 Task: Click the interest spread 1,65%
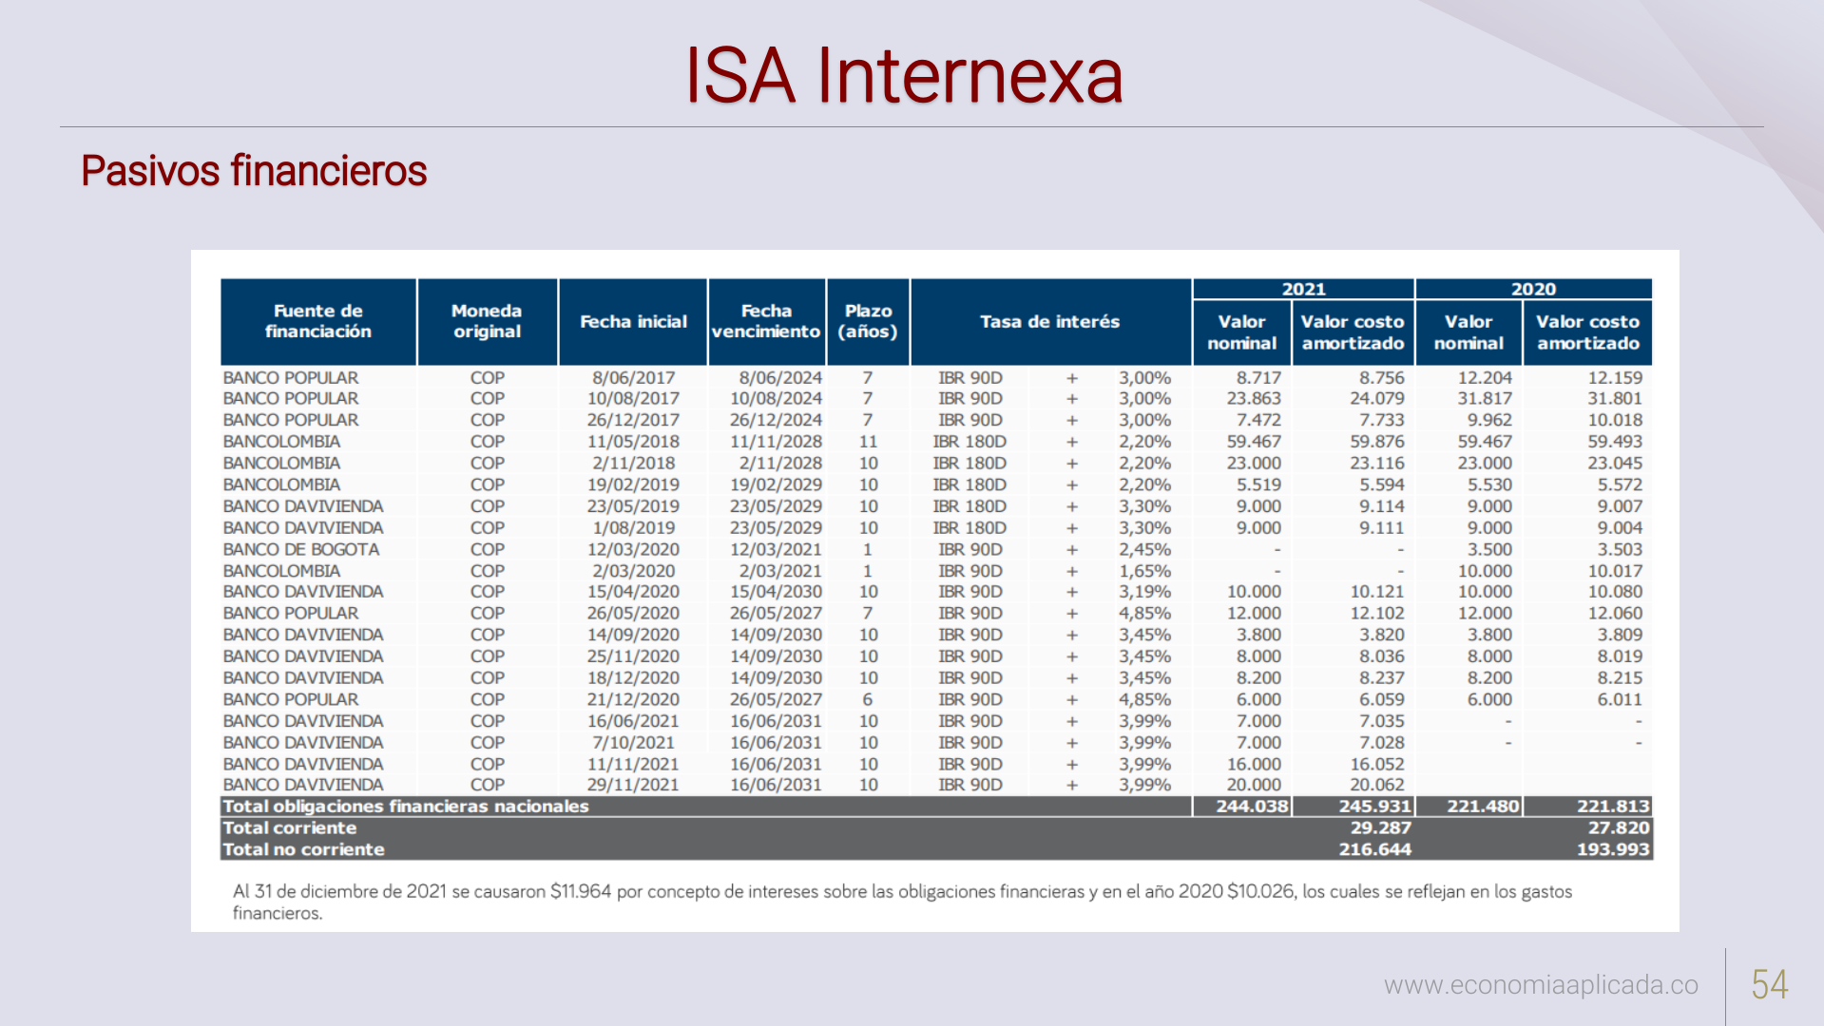tap(1144, 571)
